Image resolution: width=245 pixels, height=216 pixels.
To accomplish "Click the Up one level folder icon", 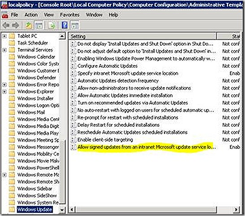I will pyautogui.click(x=29, y=25).
